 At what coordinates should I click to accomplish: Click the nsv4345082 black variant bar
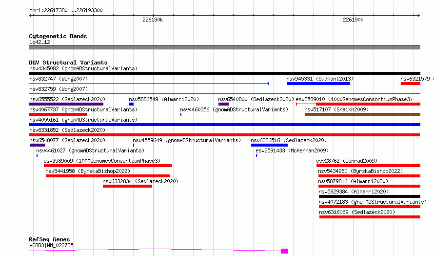tap(224, 73)
